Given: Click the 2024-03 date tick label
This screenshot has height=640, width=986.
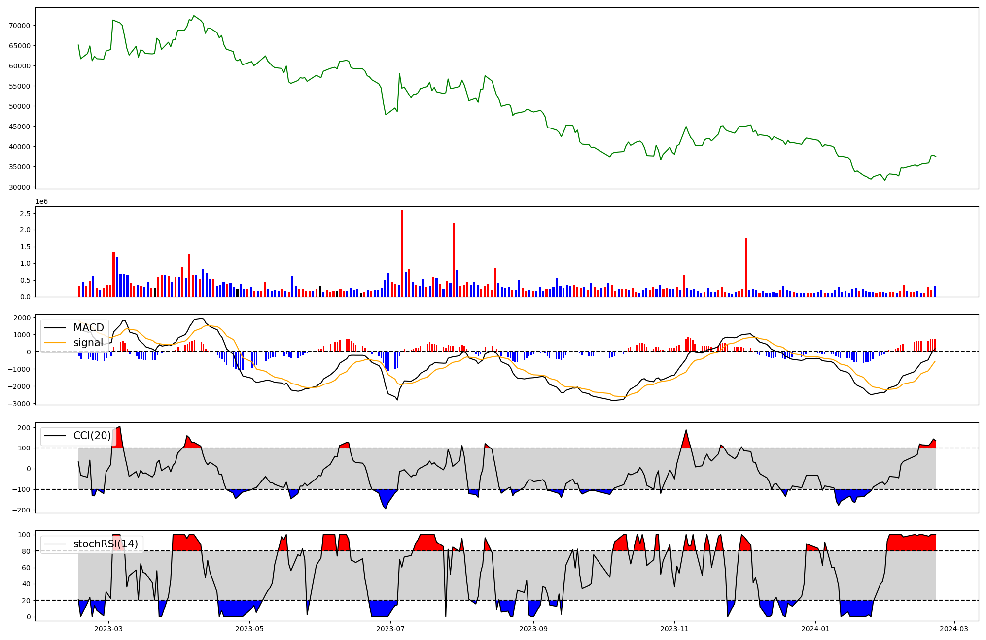Looking at the screenshot, I should point(954,629).
